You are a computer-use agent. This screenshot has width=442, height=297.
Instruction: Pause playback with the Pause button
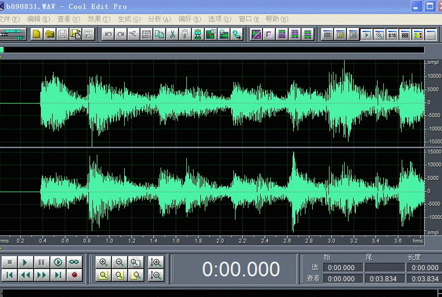41,262
